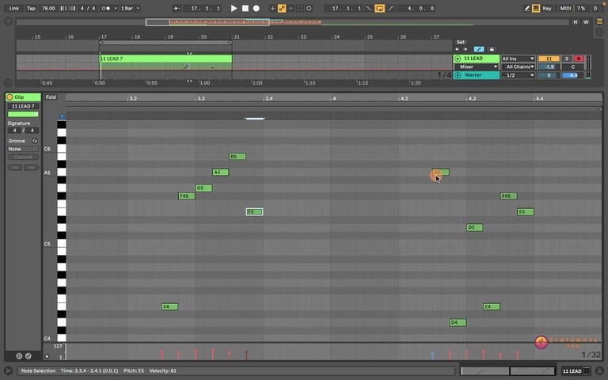The width and height of the screenshot is (608, 380).
Task: Toggle the blue Automation Mode button
Action: (479, 49)
